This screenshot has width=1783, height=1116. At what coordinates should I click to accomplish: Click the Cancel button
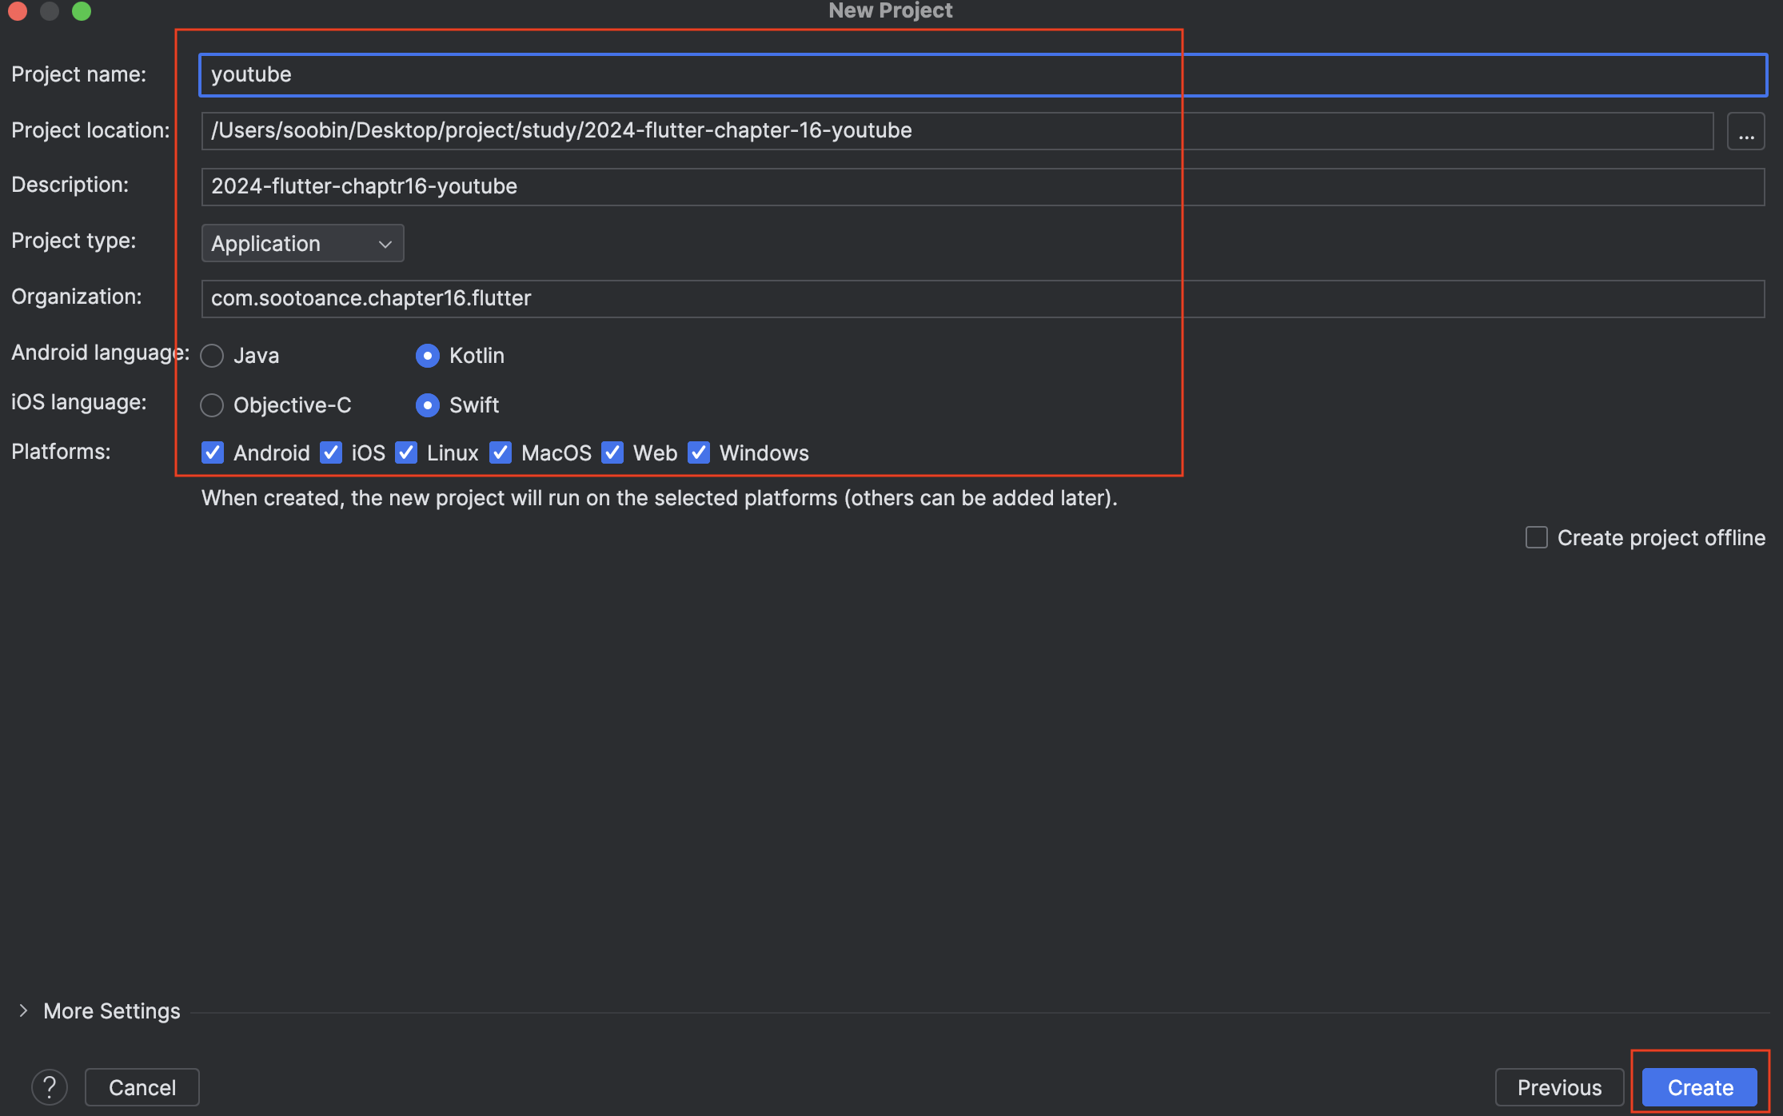point(142,1087)
